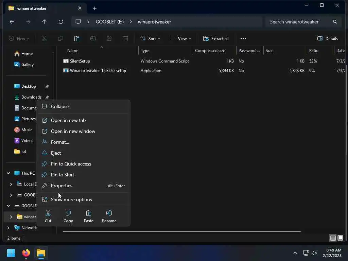Click the toolbar paste clipboard icon
This screenshot has height=261, width=348.
pyautogui.click(x=76, y=39)
